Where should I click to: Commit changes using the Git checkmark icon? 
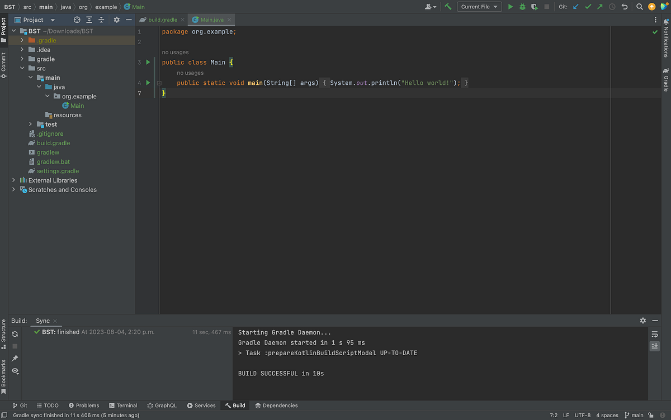pyautogui.click(x=587, y=6)
